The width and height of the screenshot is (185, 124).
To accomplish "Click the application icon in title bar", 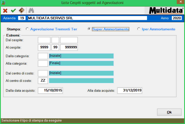I will pos(3,2).
